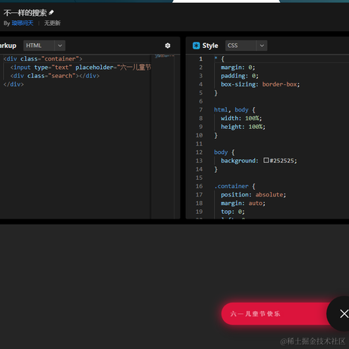Click 'html, body {' selector line
Viewport: 349px width, 349px height.
point(234,110)
